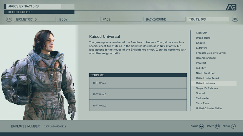Image resolution: width=243 pixels, height=136 pixels.
Task: Click the character model preview
Action: [39, 75]
